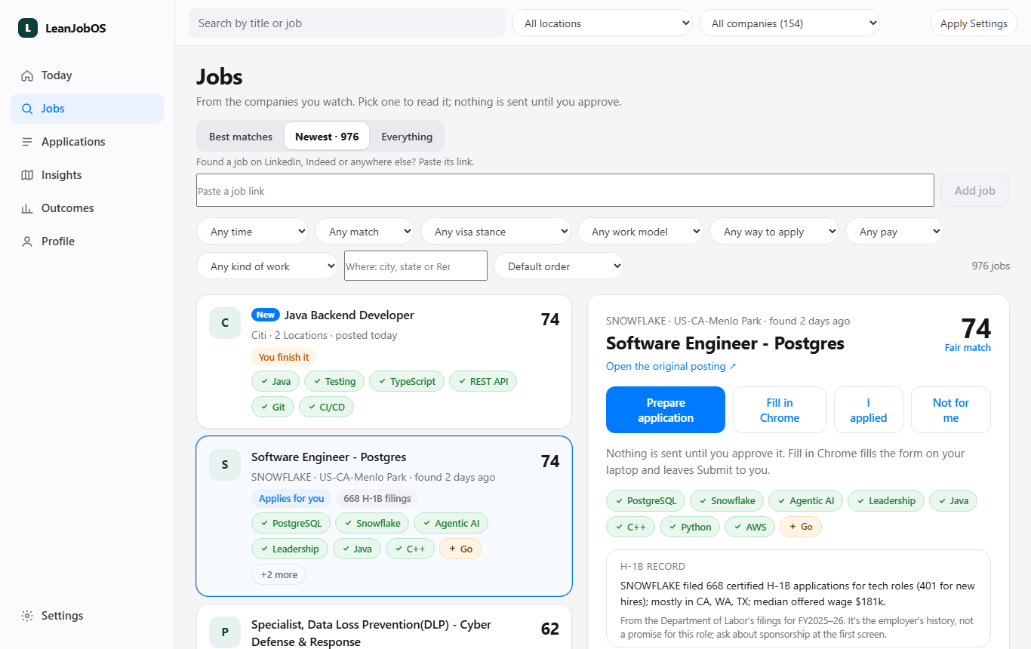This screenshot has height=649, width=1031.
Task: Click the Where: city, state location field
Action: click(x=416, y=266)
